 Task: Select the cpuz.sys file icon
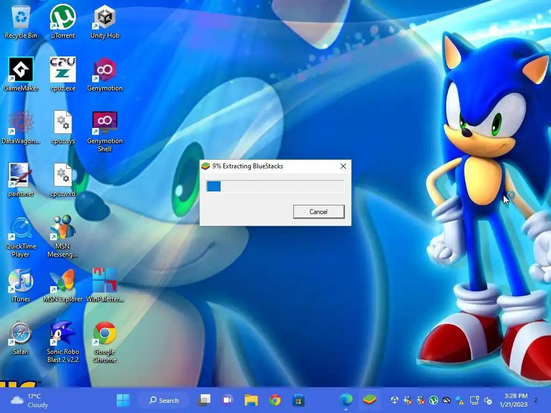(63, 127)
